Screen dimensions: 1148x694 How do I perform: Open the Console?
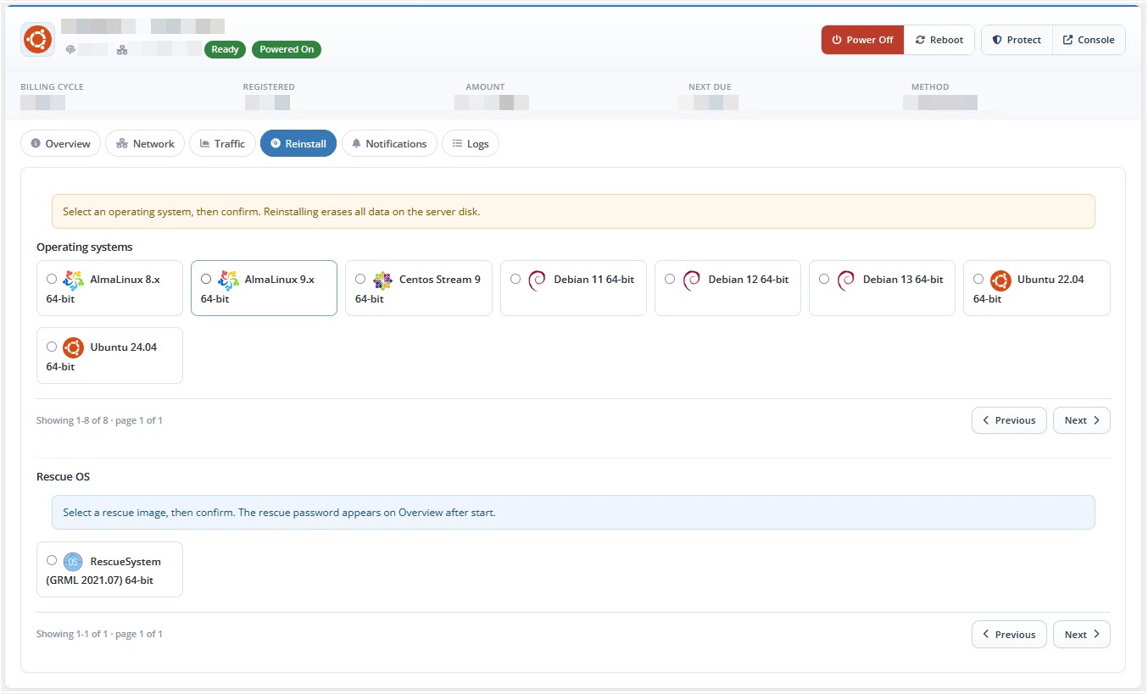pos(1089,40)
